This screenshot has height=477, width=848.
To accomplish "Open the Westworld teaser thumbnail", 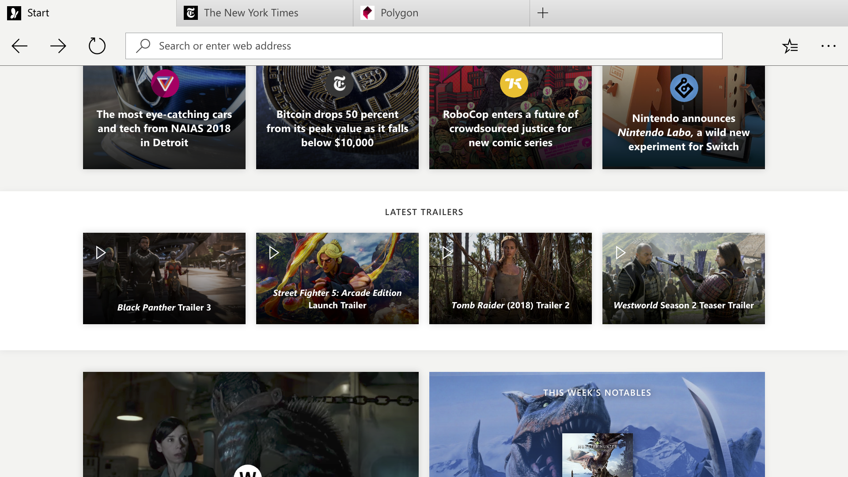I will coord(684,278).
